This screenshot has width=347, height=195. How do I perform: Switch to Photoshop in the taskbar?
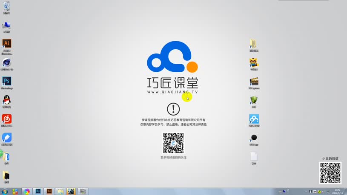click(x=38, y=191)
